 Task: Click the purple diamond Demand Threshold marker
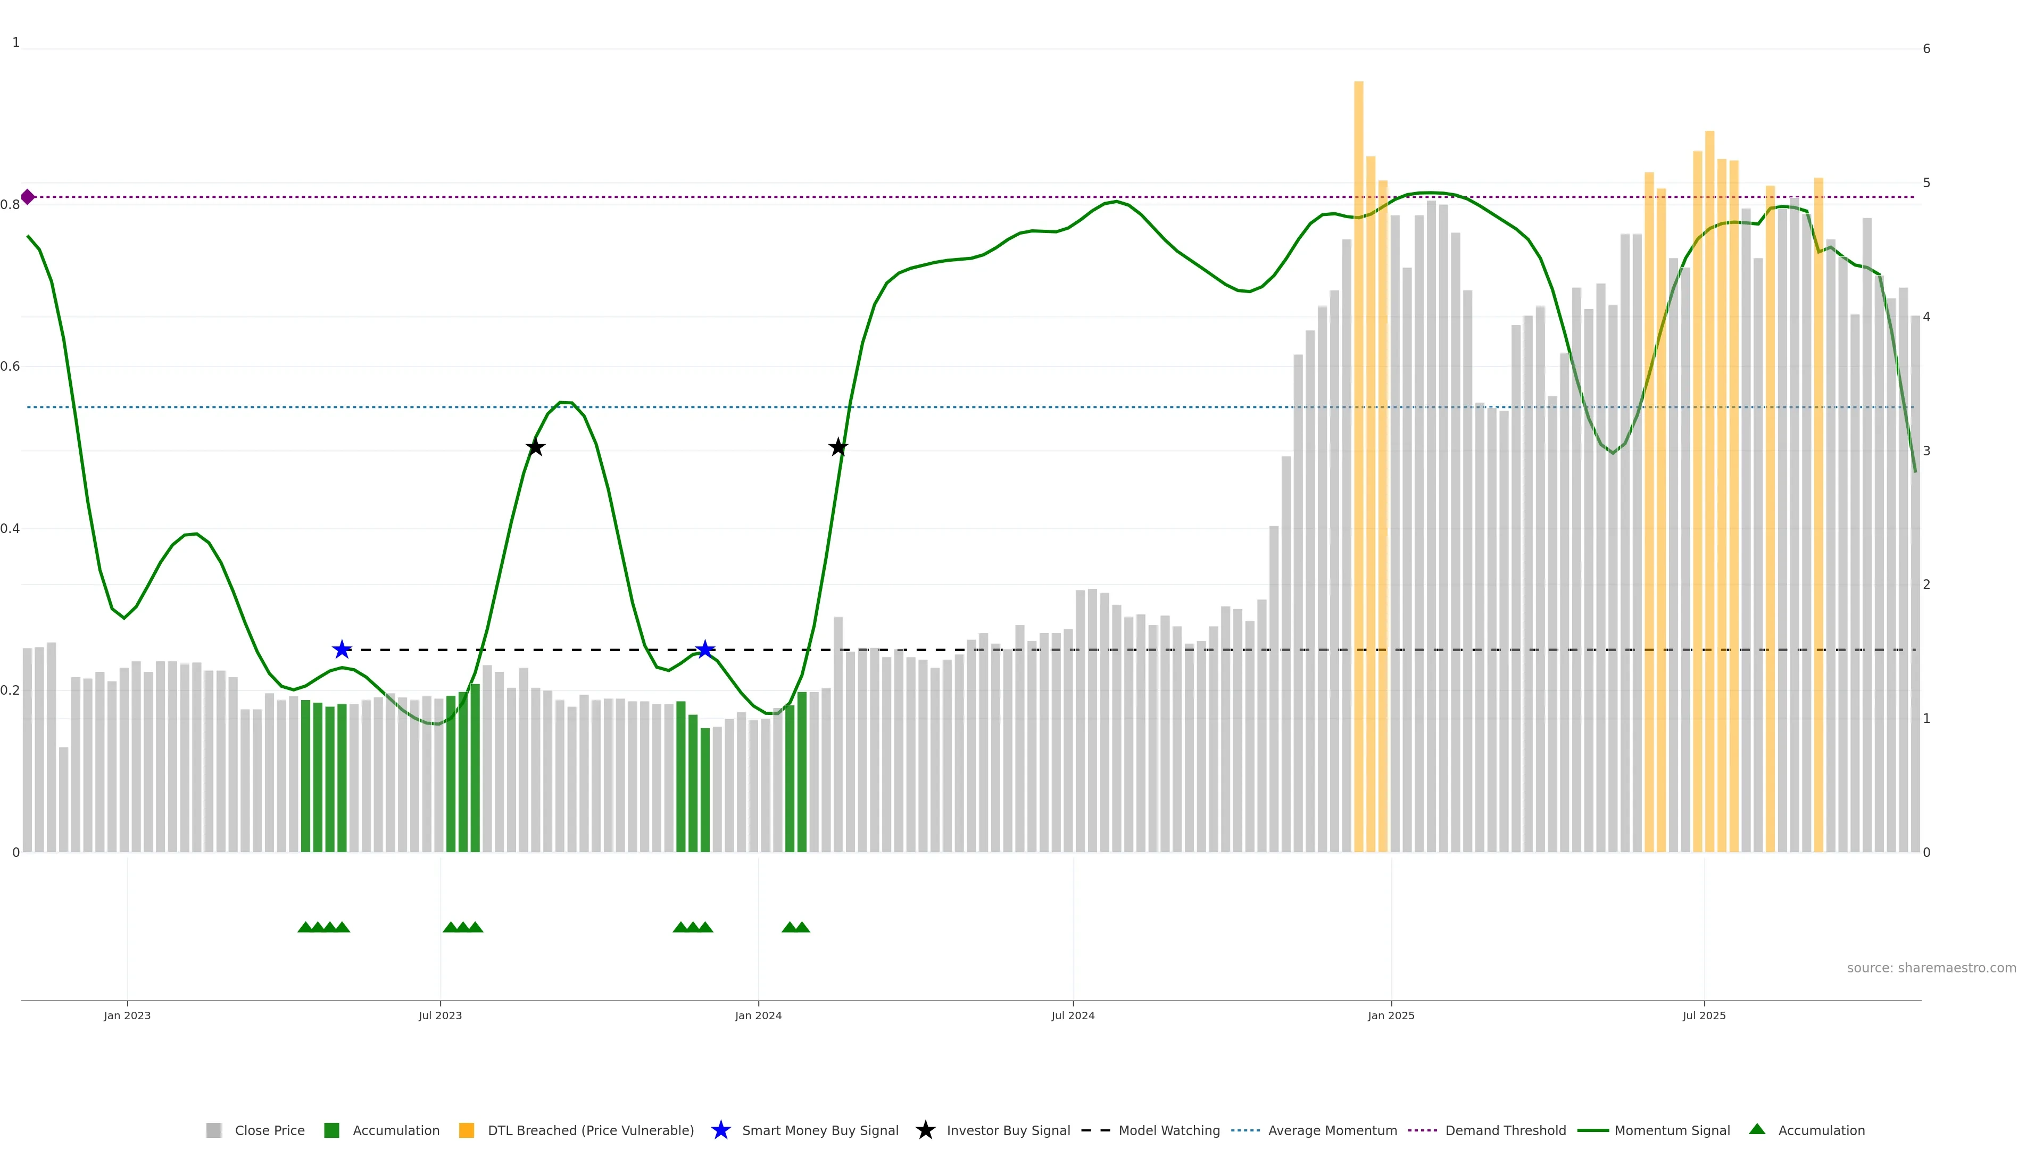pos(28,197)
